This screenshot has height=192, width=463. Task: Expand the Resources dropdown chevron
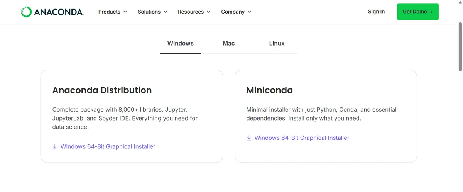208,12
